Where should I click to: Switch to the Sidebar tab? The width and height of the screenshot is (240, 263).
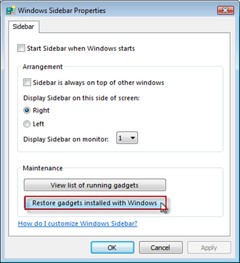(x=23, y=27)
